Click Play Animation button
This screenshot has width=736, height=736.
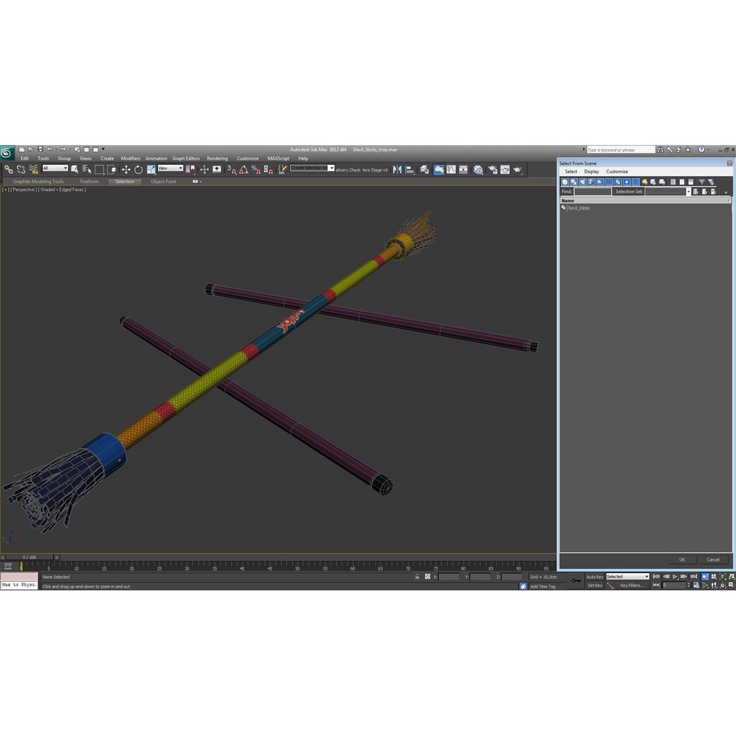tap(675, 577)
